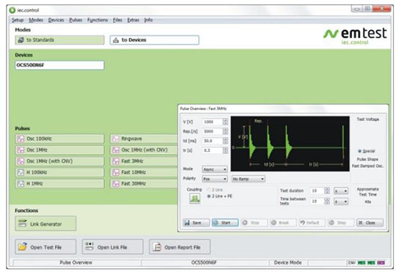This screenshot has width=396, height=272.
Task: Click the Step button
Action: pyautogui.click(x=341, y=223)
